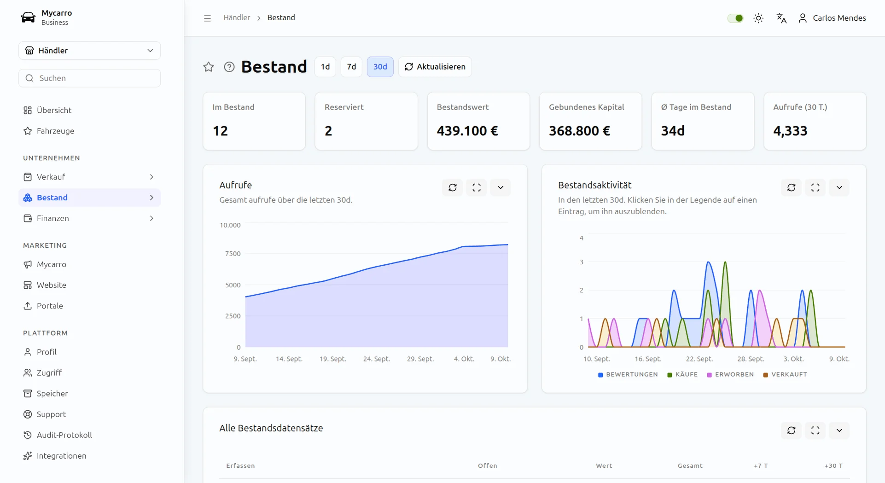Toggle the ERWORBEN legend entry
The image size is (885, 483).
(730, 374)
